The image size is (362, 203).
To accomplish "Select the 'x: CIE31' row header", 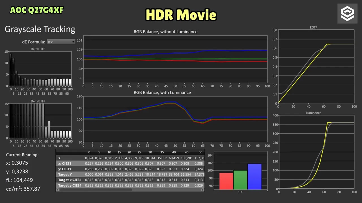I will [64, 164].
